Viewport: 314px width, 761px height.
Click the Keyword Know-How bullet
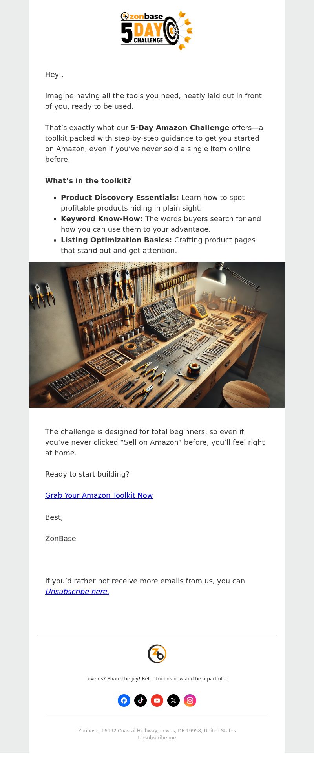click(x=161, y=224)
